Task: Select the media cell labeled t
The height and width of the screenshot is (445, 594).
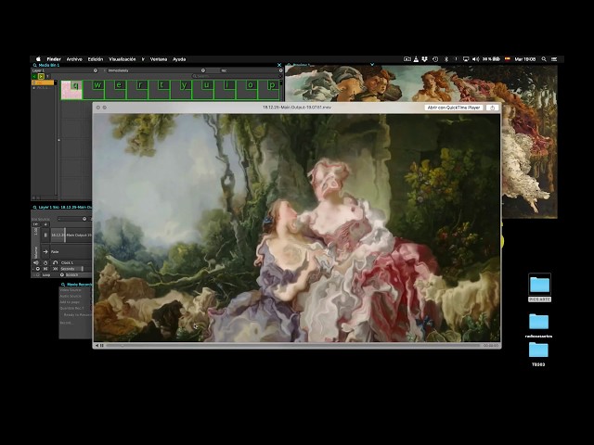Action: [x=160, y=90]
